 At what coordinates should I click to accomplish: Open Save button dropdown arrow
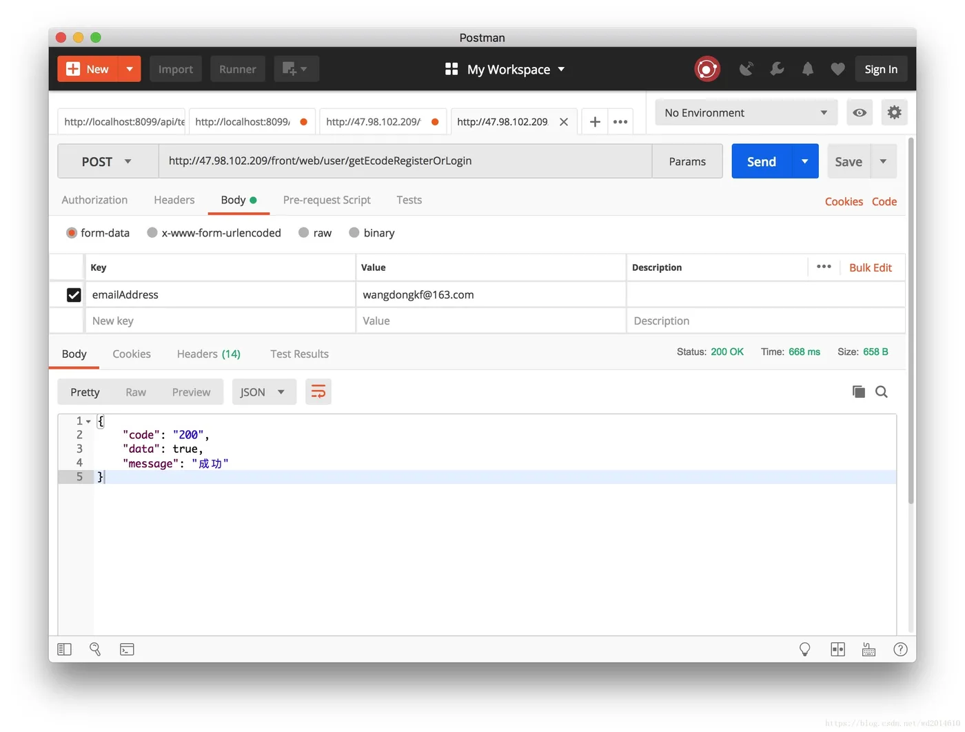coord(884,161)
